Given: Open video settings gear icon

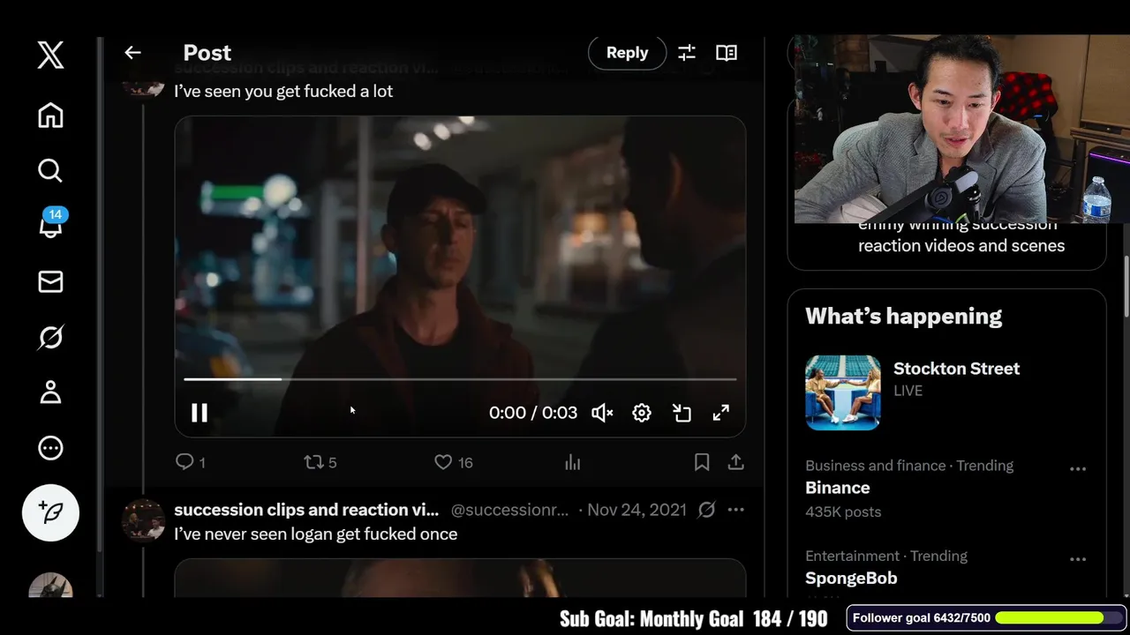Looking at the screenshot, I should point(642,413).
